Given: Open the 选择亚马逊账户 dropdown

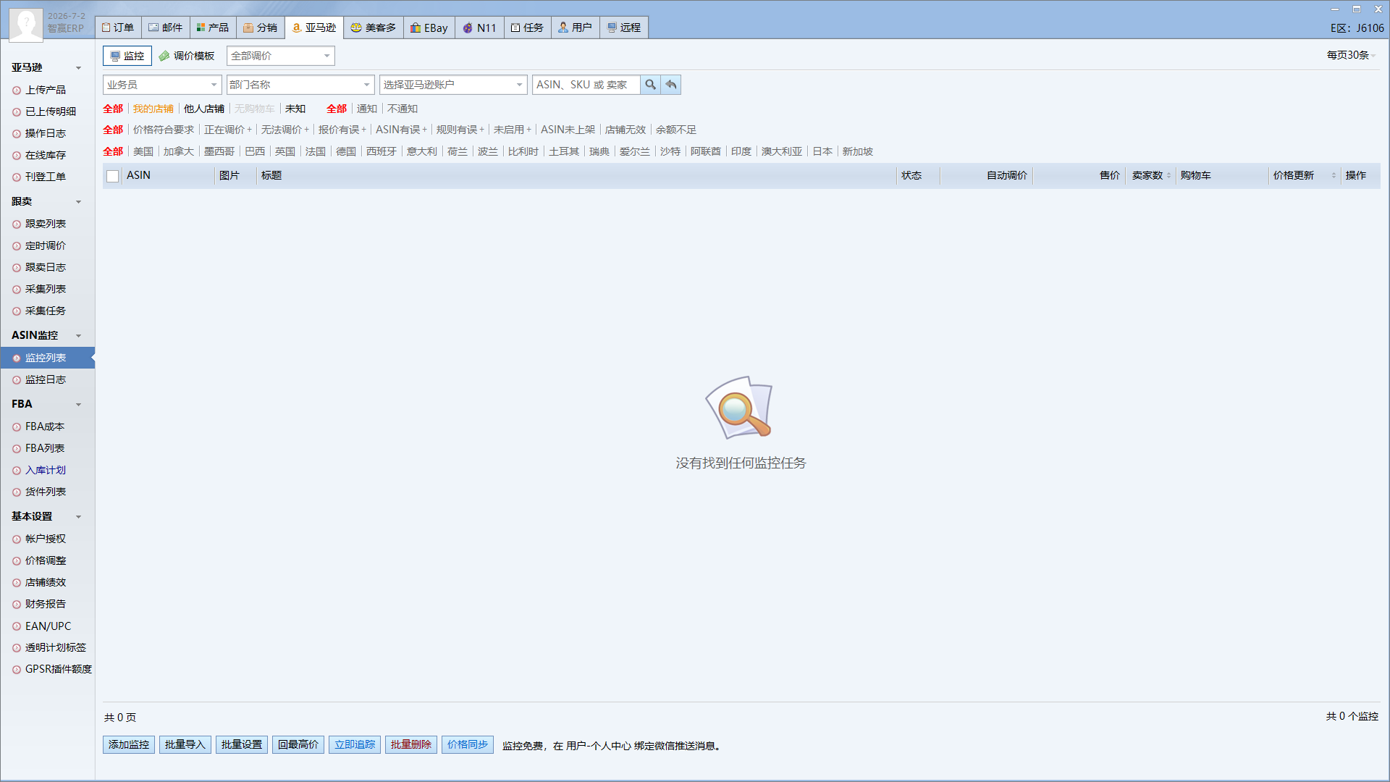Looking at the screenshot, I should [453, 85].
